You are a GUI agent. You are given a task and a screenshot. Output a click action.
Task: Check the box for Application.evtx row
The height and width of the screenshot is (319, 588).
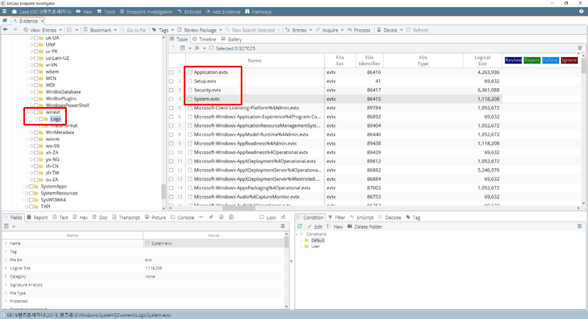(171, 72)
